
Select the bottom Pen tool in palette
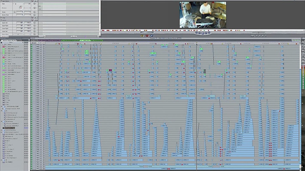[303, 62]
